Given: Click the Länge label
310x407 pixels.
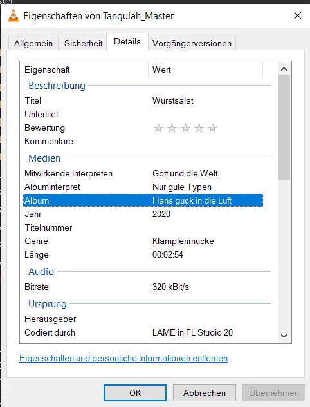Looking at the screenshot, I should tap(37, 254).
